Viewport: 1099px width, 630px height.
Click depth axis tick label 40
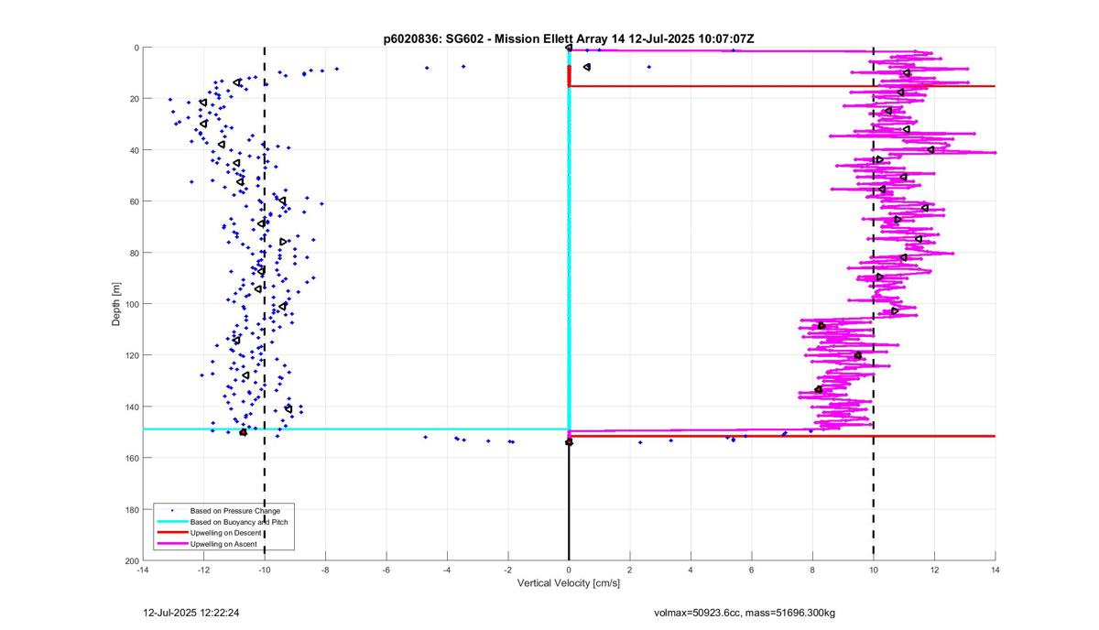133,150
